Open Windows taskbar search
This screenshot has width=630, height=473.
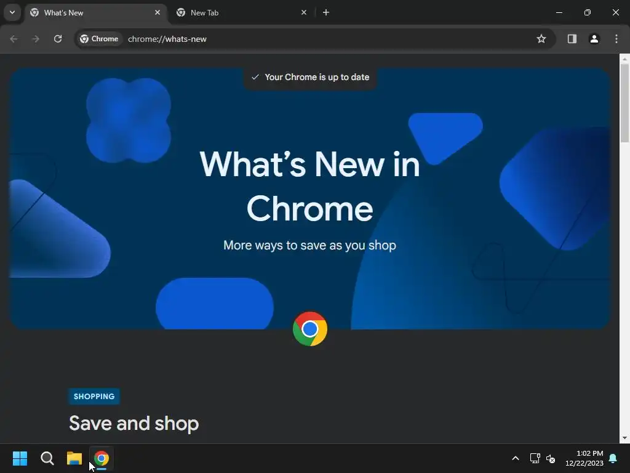(47, 458)
